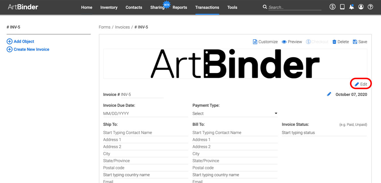The image size is (381, 183).
Task: Click Ship To contact name field
Action: point(146,133)
